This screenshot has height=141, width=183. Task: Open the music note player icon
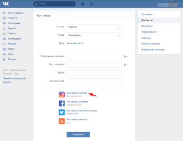click(91, 4)
